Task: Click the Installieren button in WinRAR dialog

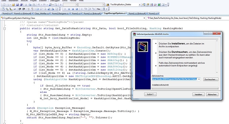Action: [198, 95]
